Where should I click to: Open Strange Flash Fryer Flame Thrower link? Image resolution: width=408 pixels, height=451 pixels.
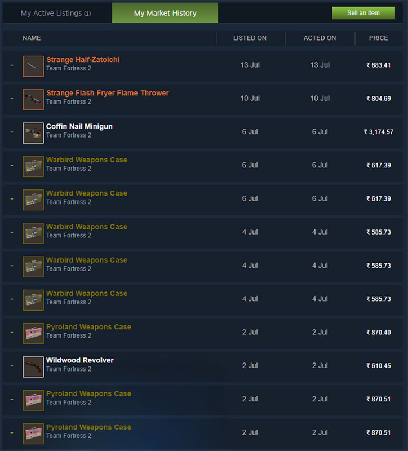click(x=108, y=93)
